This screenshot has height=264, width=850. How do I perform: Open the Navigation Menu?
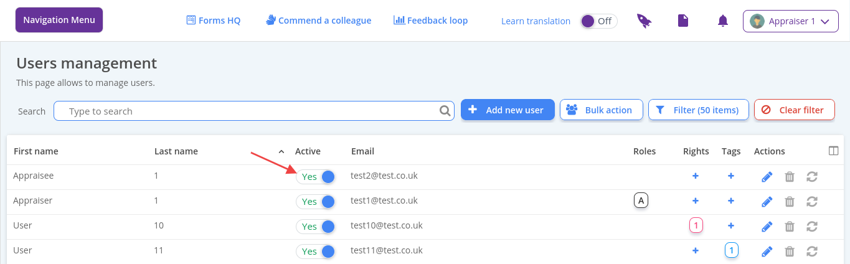[x=59, y=20]
